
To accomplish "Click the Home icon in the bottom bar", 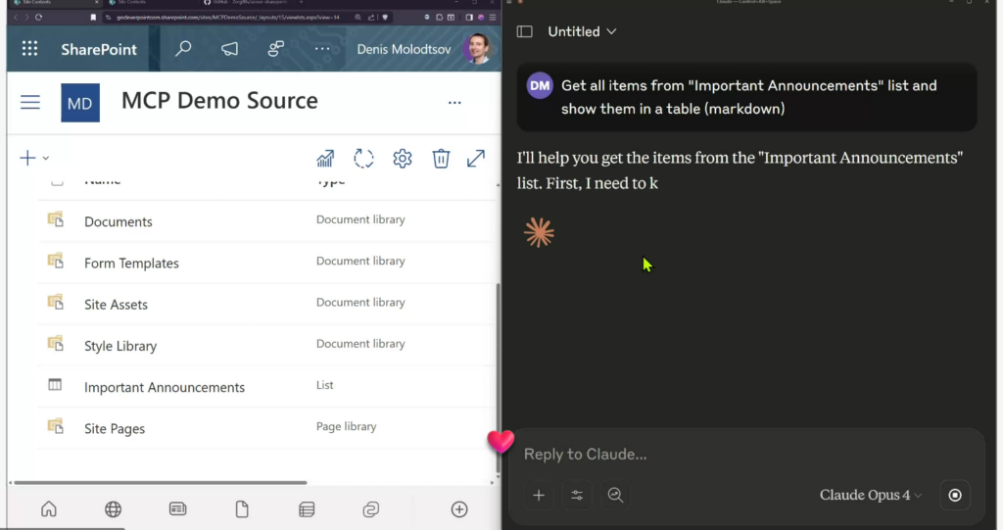I will coord(49,509).
